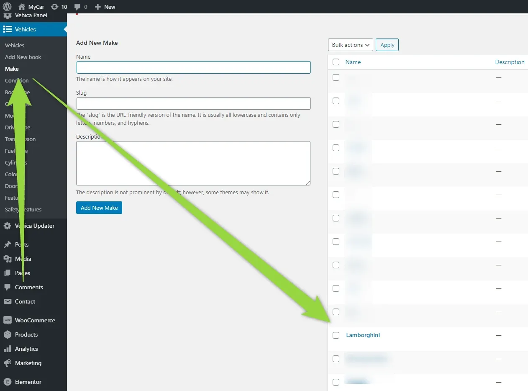Open the Bulk actions dropdown

click(351, 45)
